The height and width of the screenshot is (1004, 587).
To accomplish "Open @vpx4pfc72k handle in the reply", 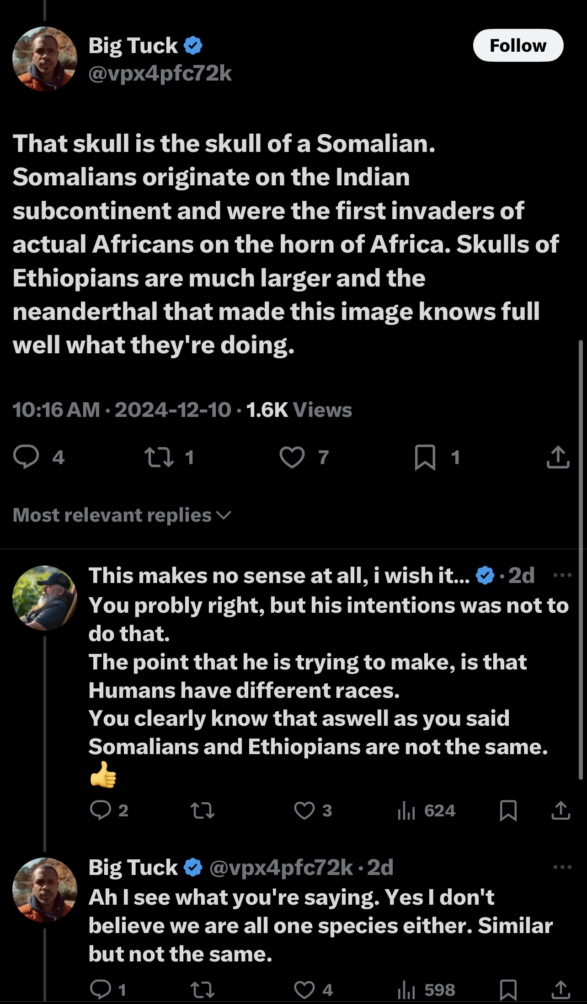I will click(x=281, y=867).
